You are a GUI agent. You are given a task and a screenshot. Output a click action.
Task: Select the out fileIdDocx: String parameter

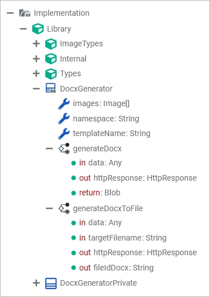tap(113, 268)
